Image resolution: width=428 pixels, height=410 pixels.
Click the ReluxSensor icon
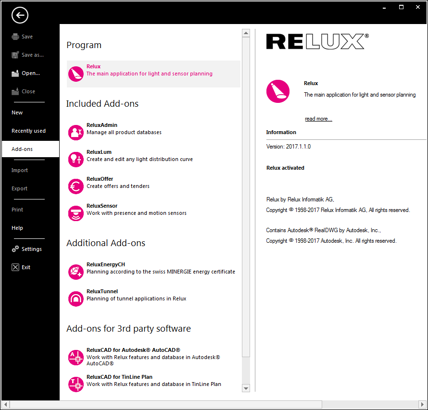76,213
